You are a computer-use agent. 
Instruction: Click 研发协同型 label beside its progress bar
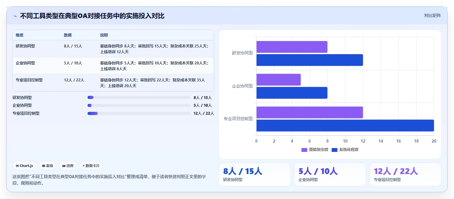click(x=22, y=98)
